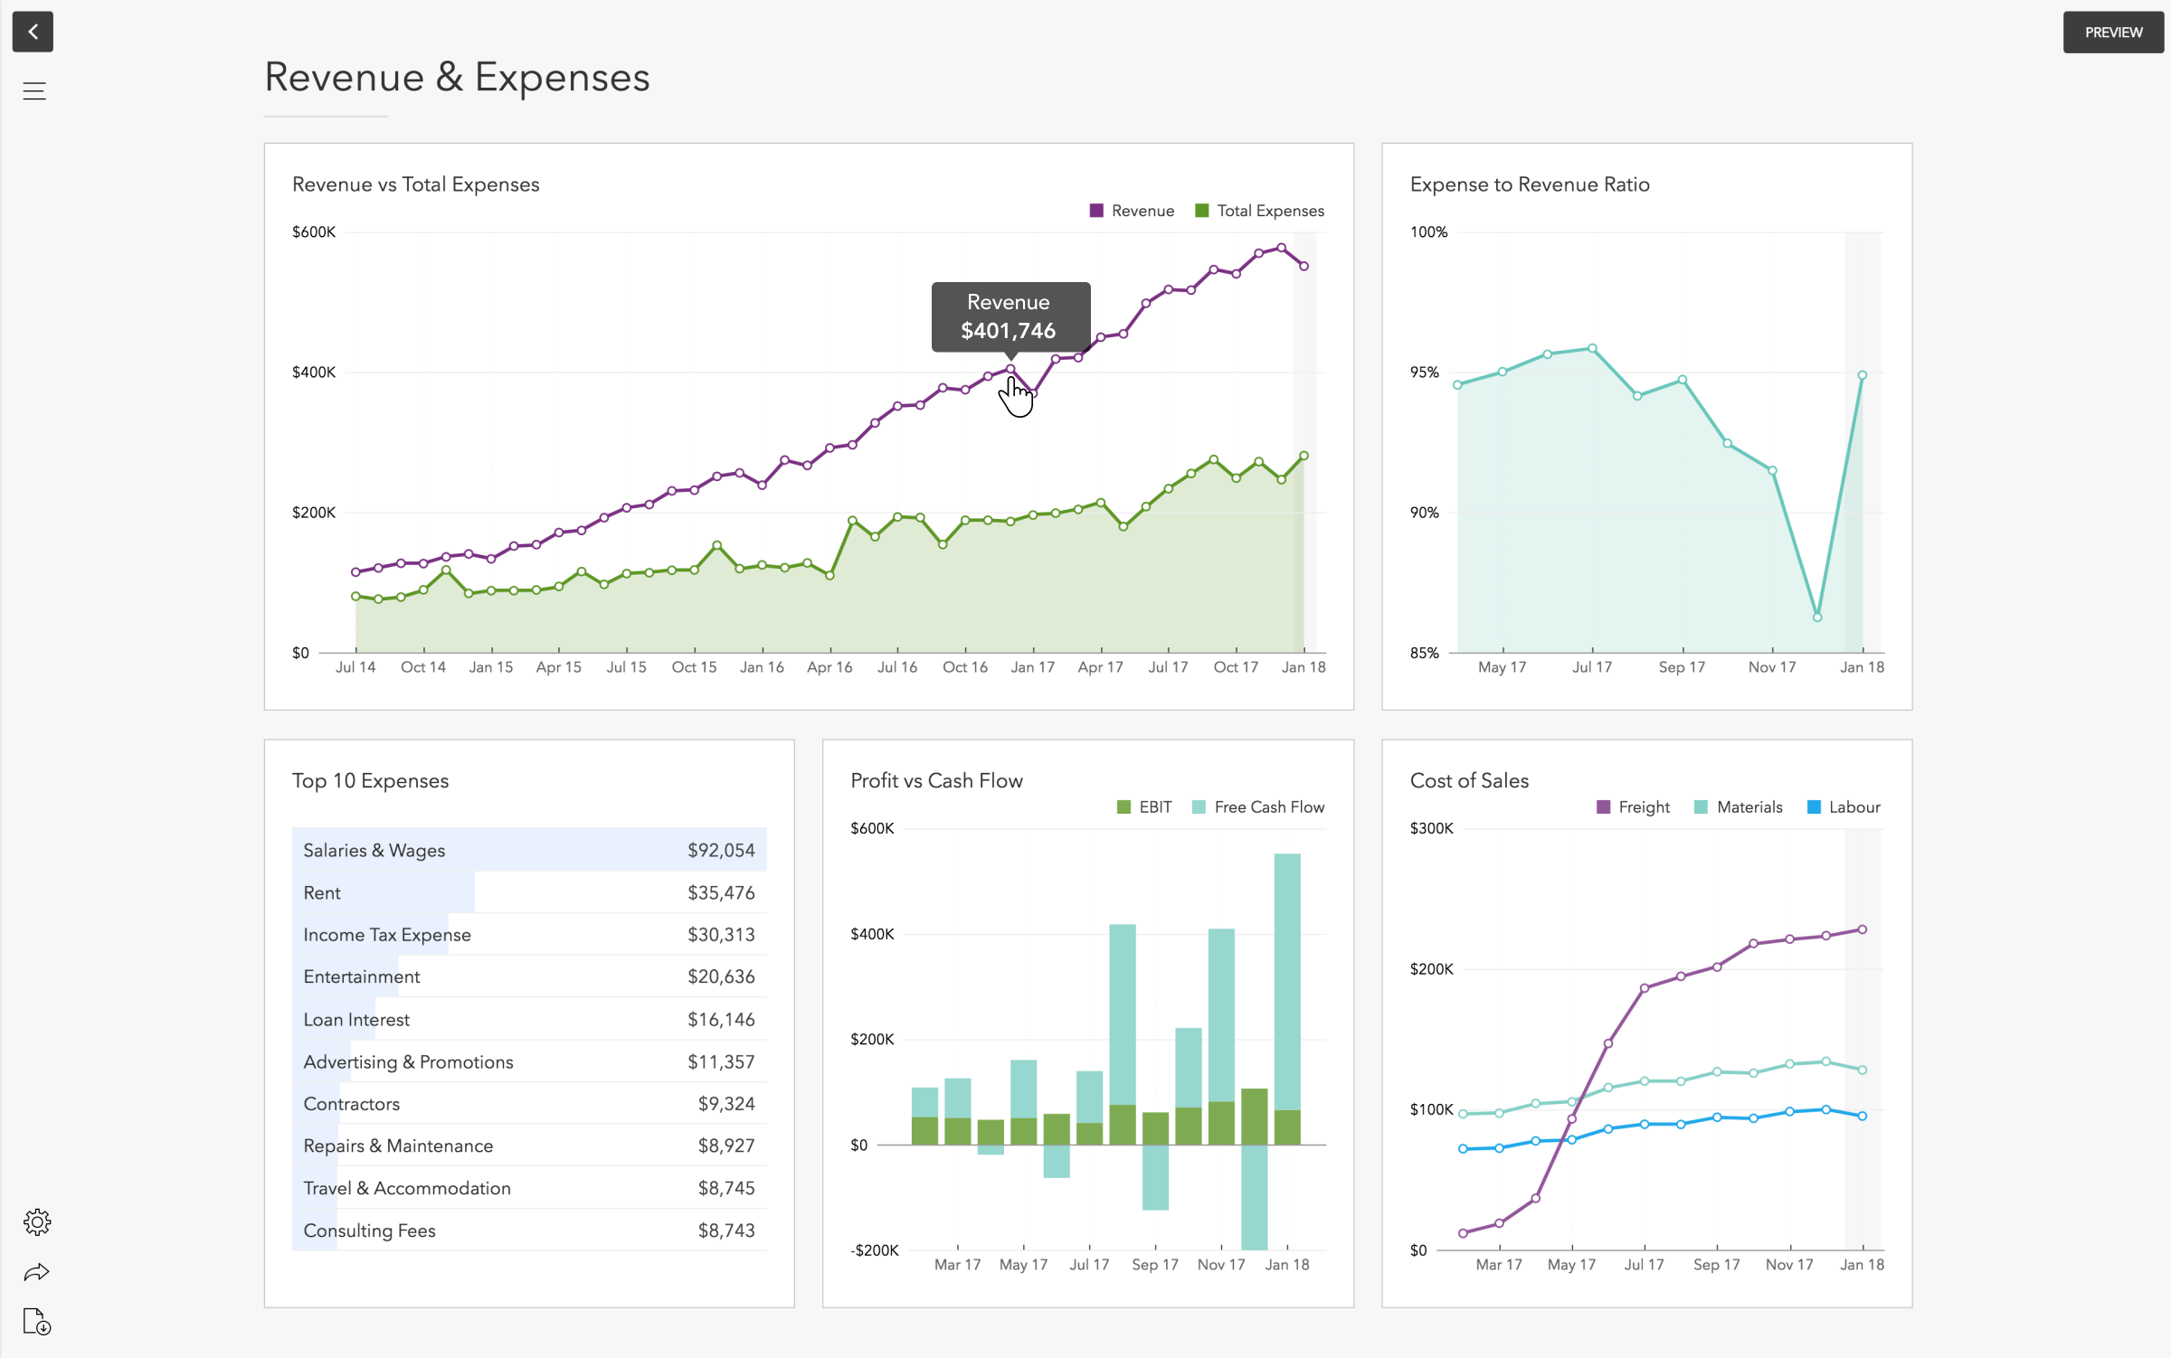This screenshot has height=1358, width=2171.
Task: Click the hamburger menu icon
Action: (34, 90)
